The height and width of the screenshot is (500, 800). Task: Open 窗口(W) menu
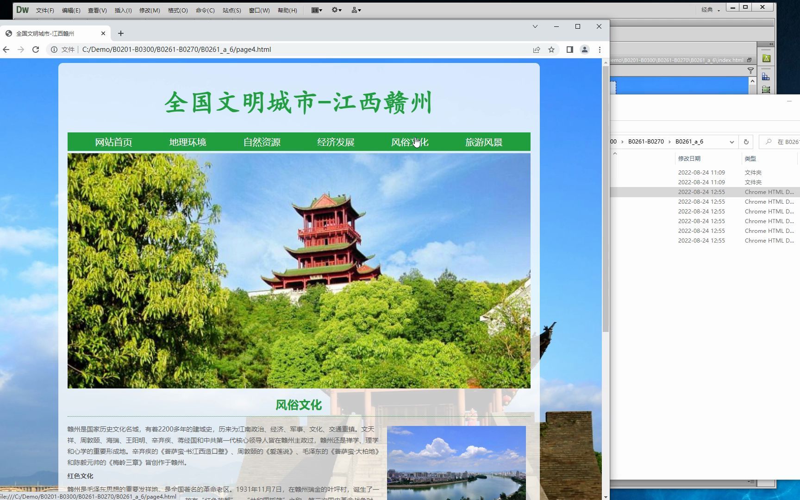point(259,10)
